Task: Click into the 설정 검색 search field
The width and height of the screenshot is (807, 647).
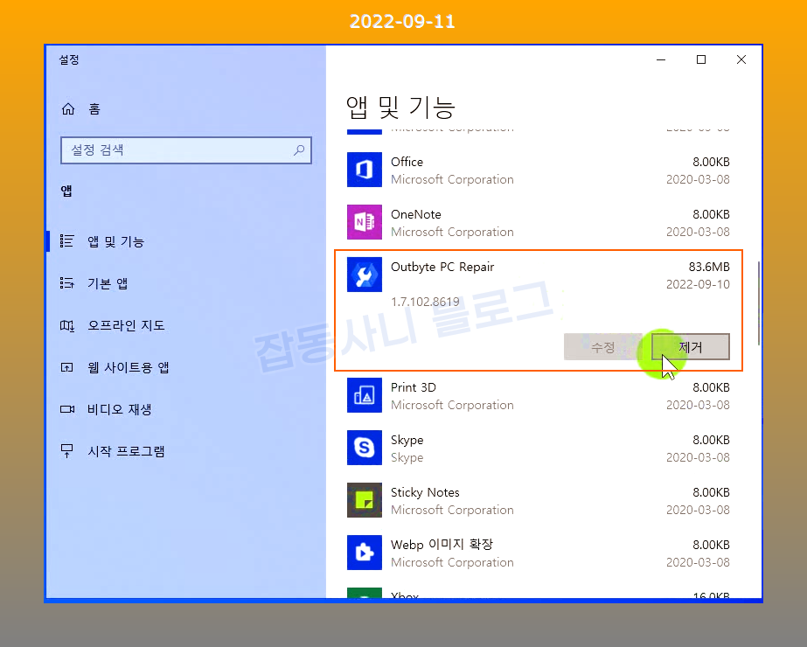Action: click(x=186, y=150)
